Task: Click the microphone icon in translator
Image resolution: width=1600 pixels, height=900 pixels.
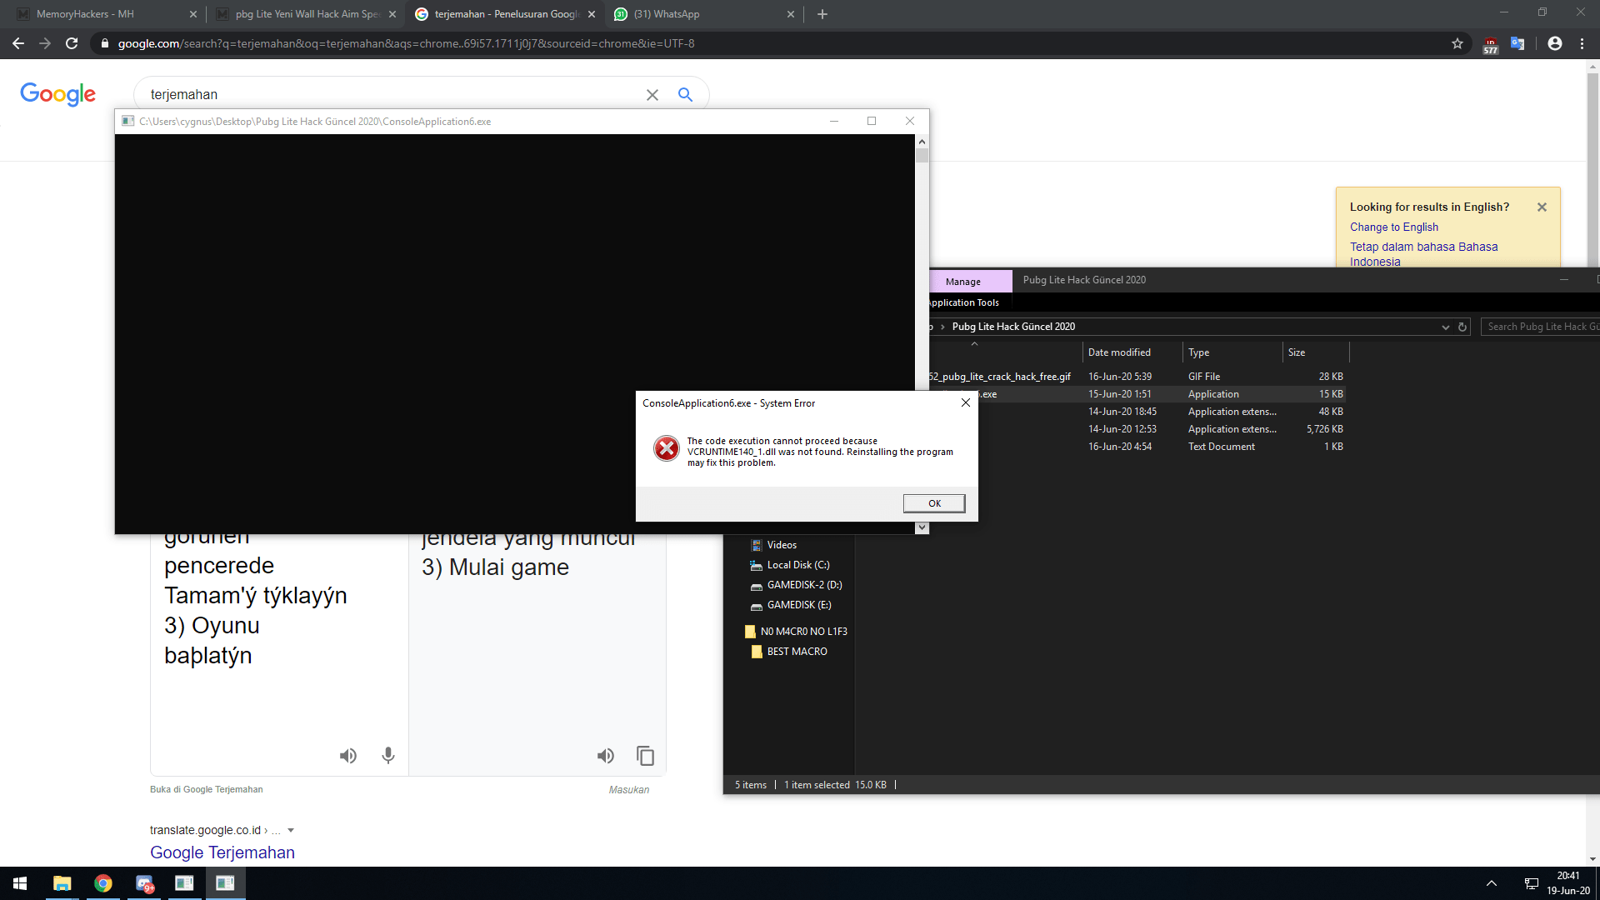Action: 388,756
